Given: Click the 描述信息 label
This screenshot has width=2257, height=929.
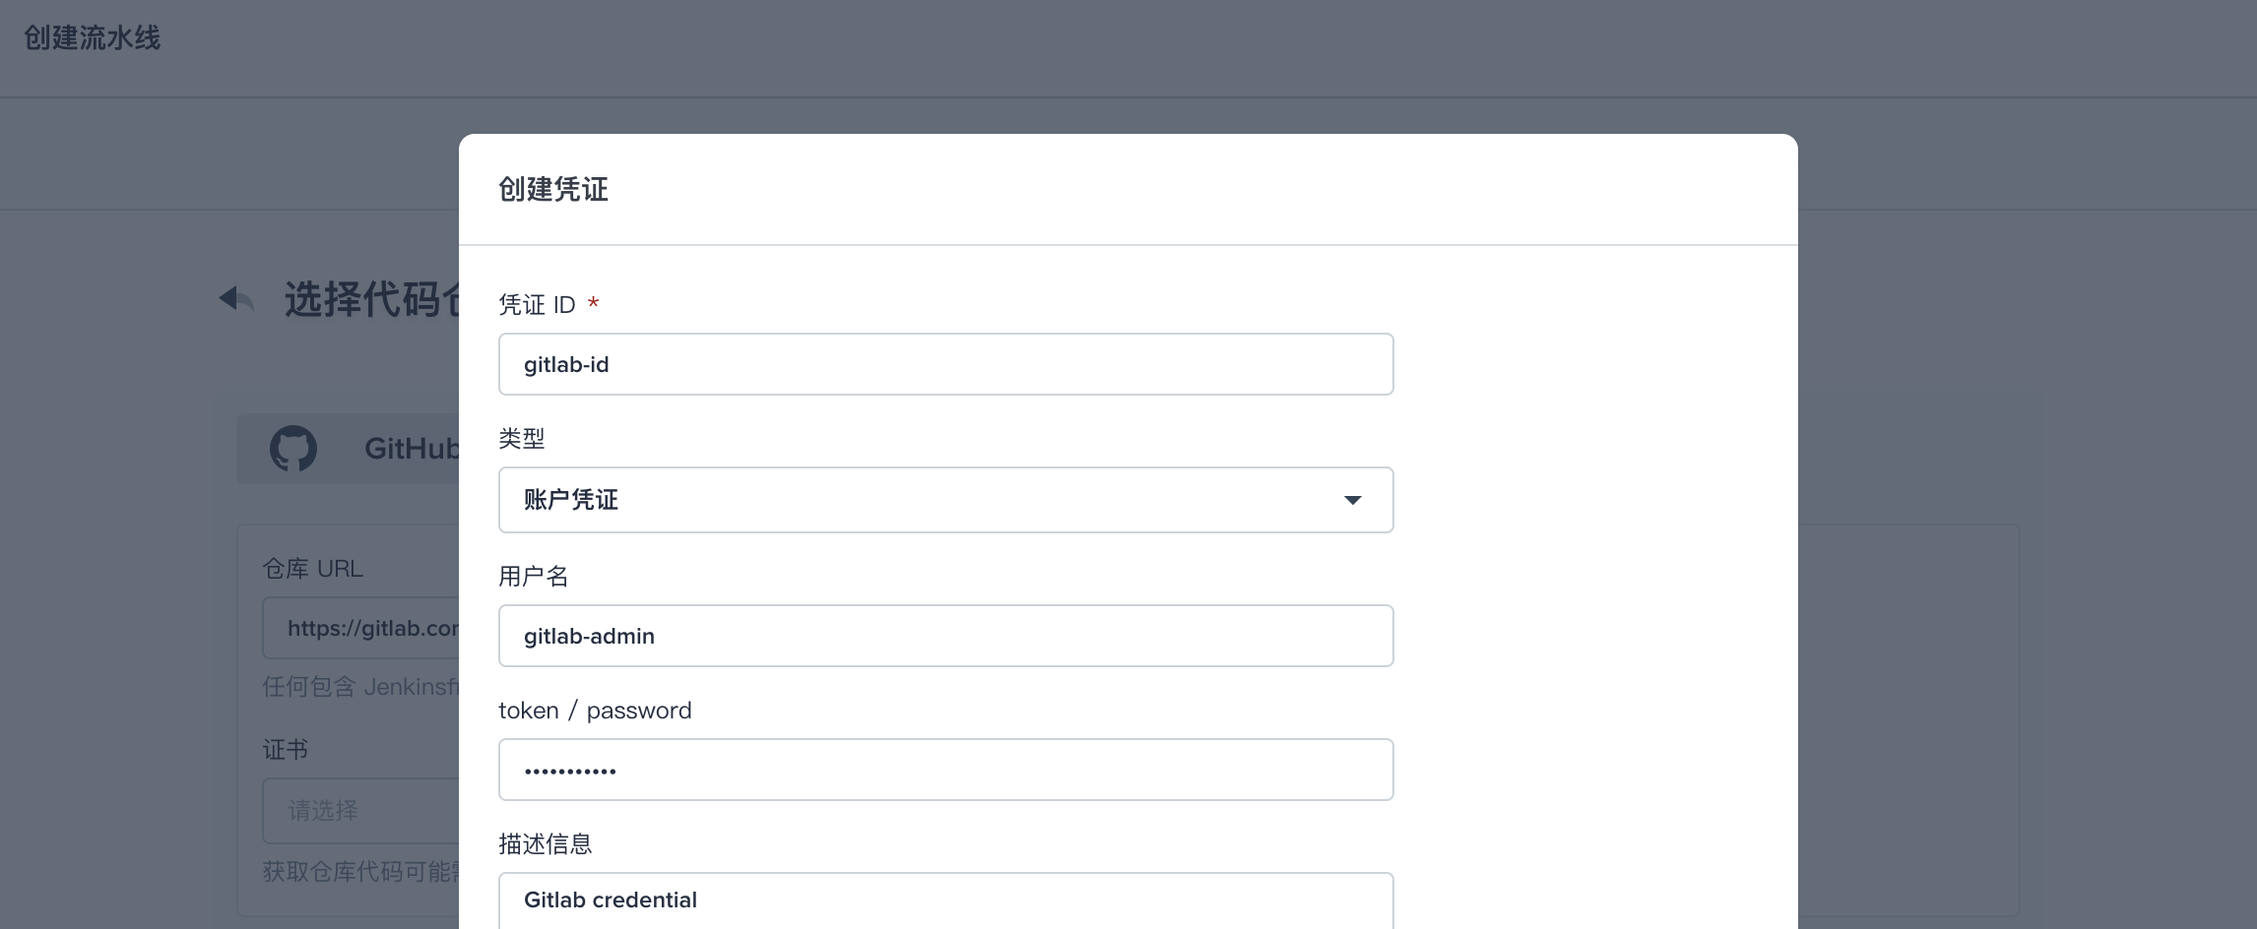Looking at the screenshot, I should [x=546, y=843].
